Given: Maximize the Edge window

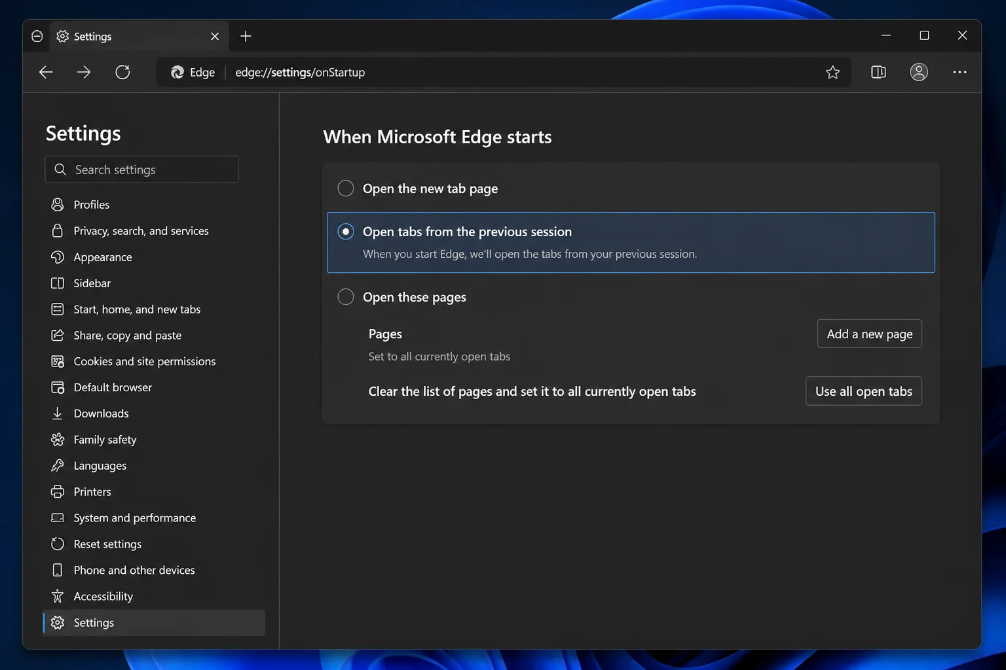Looking at the screenshot, I should [924, 35].
